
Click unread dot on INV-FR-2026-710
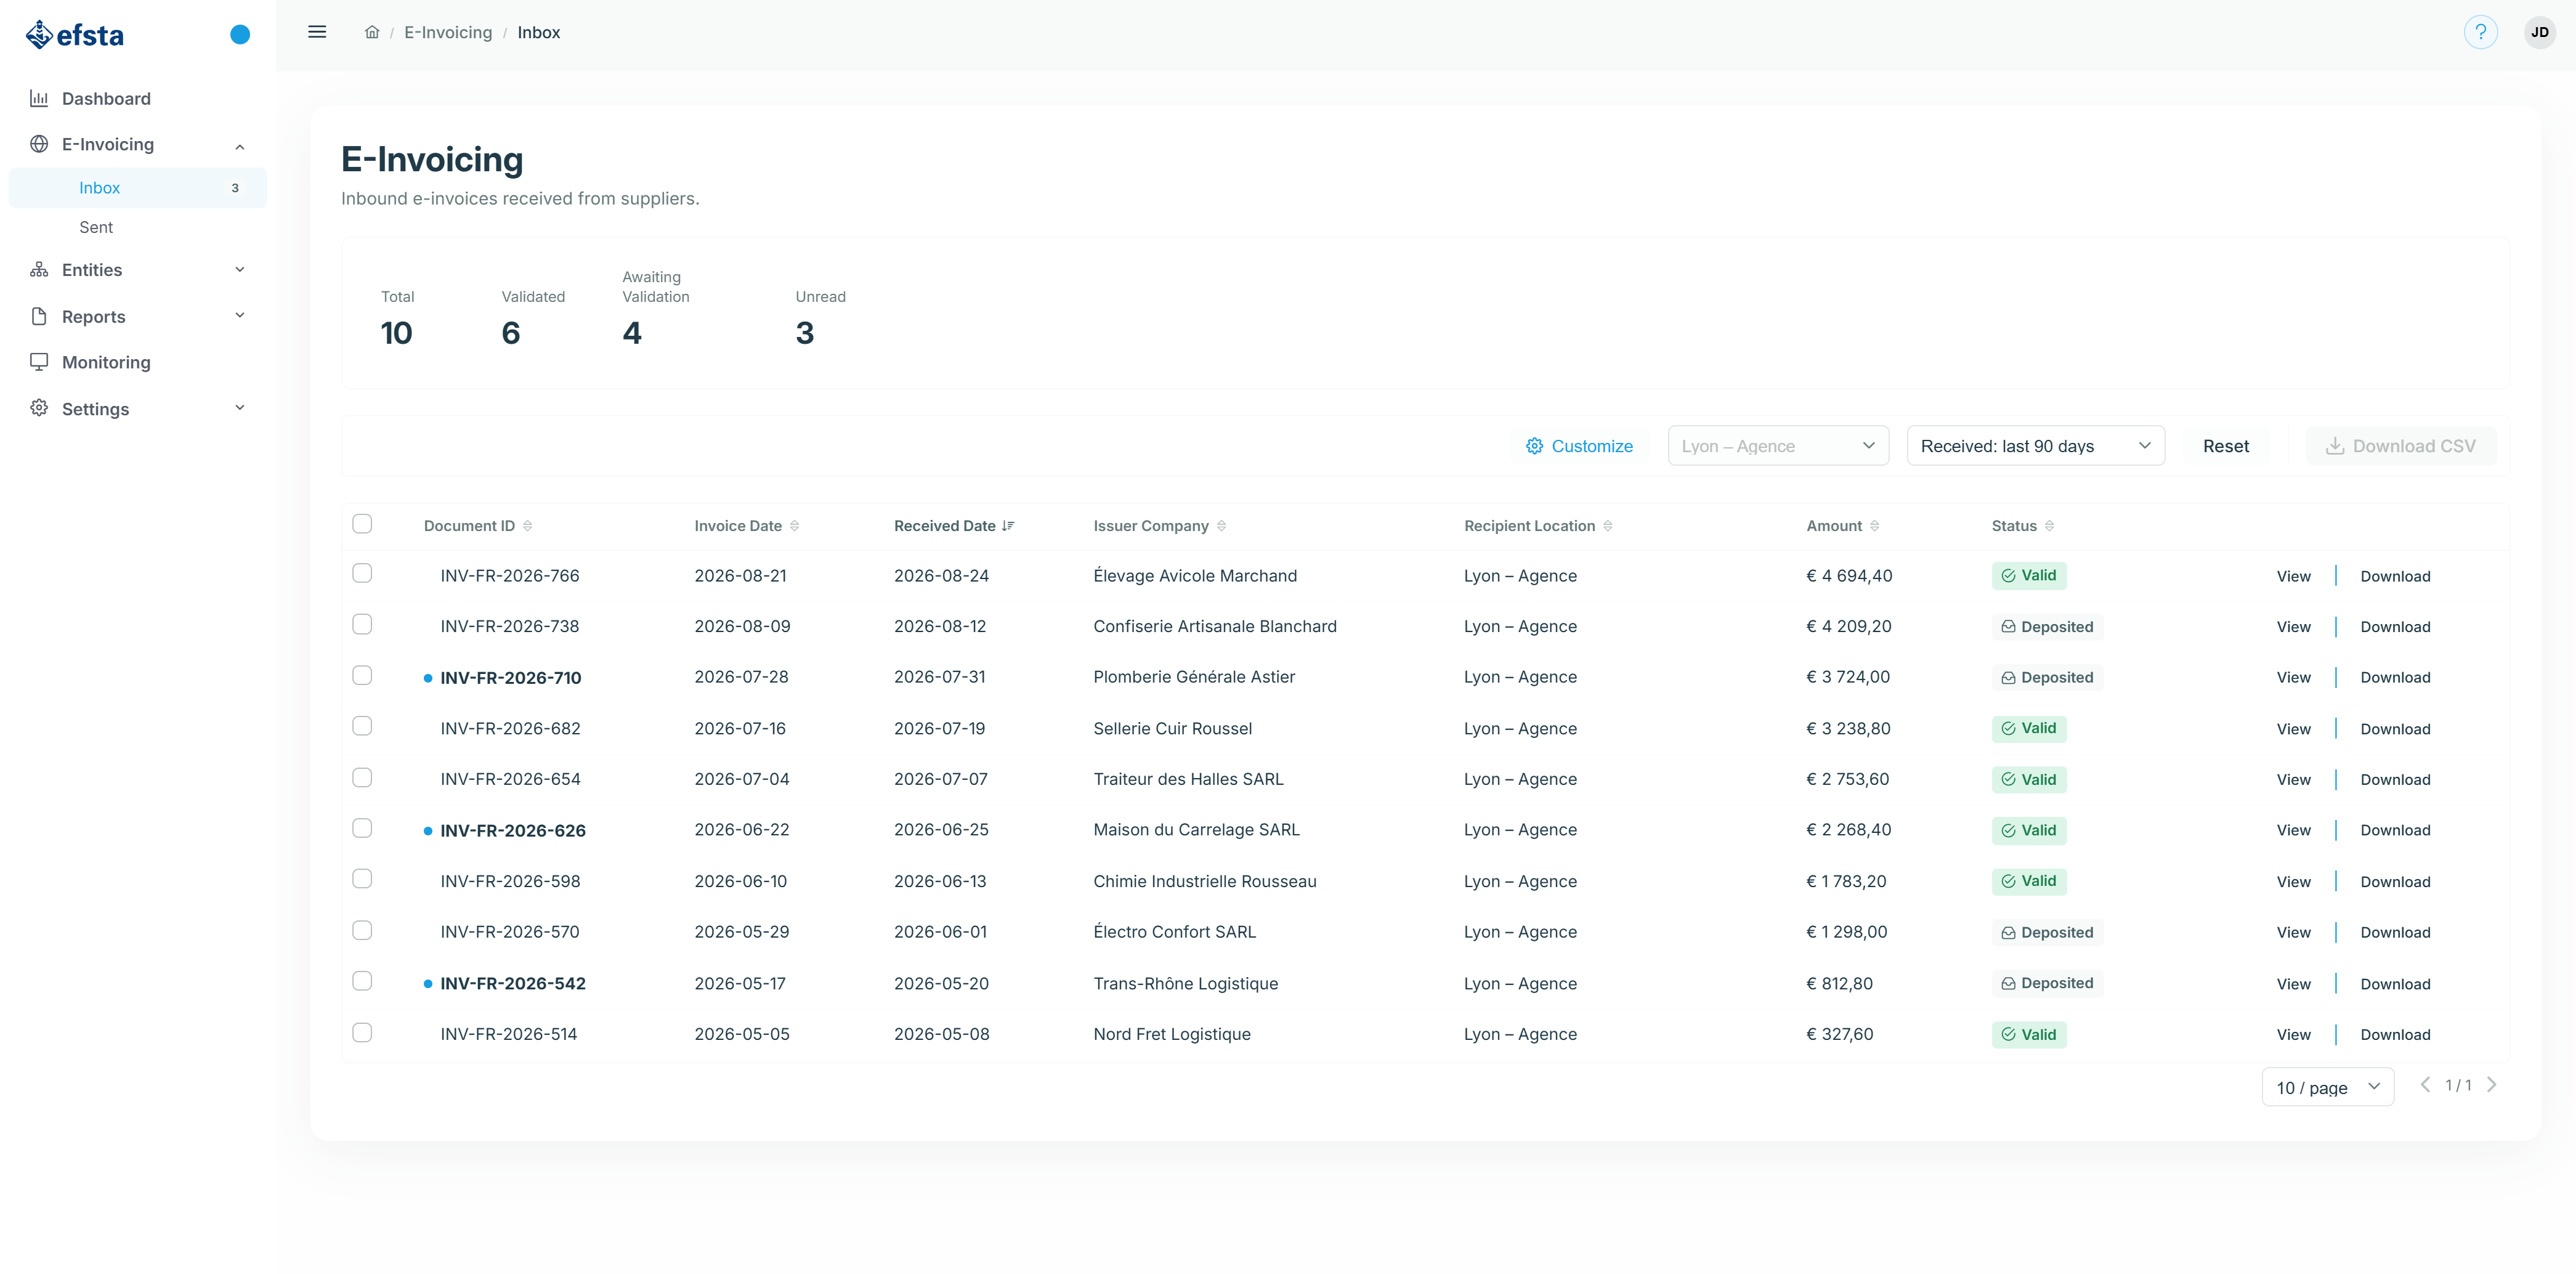428,678
